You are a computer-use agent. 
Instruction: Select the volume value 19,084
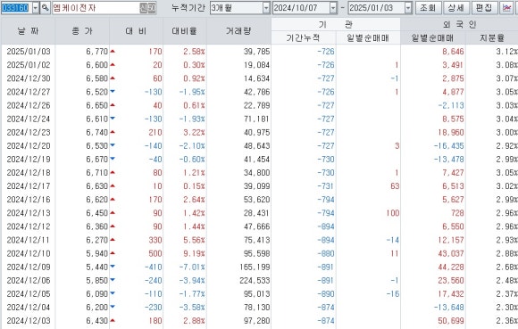coord(256,65)
